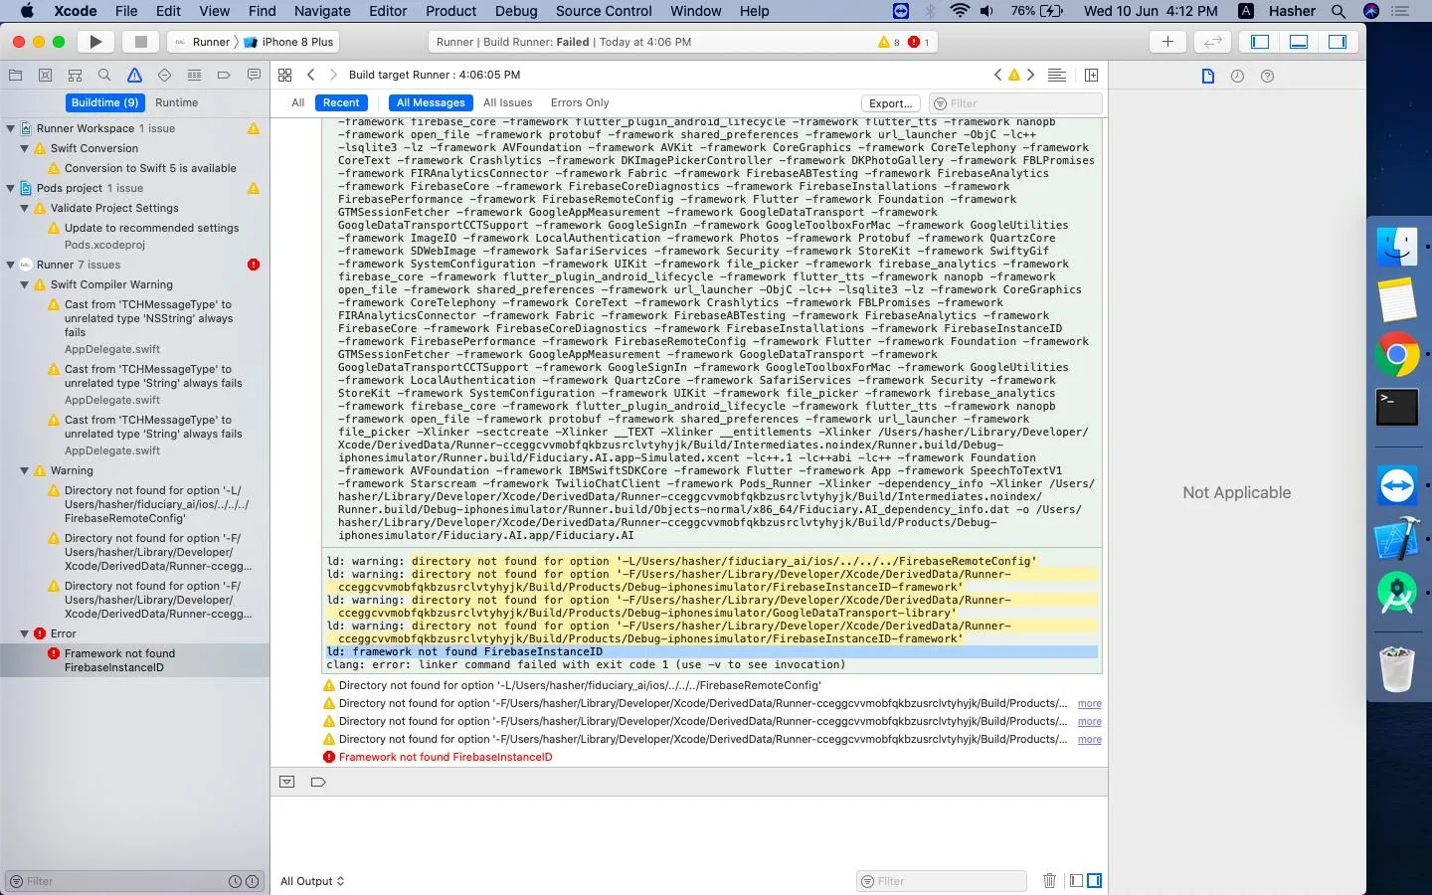The image size is (1432, 895).
Task: Open the Source Control navigator
Action: pyautogui.click(x=45, y=75)
